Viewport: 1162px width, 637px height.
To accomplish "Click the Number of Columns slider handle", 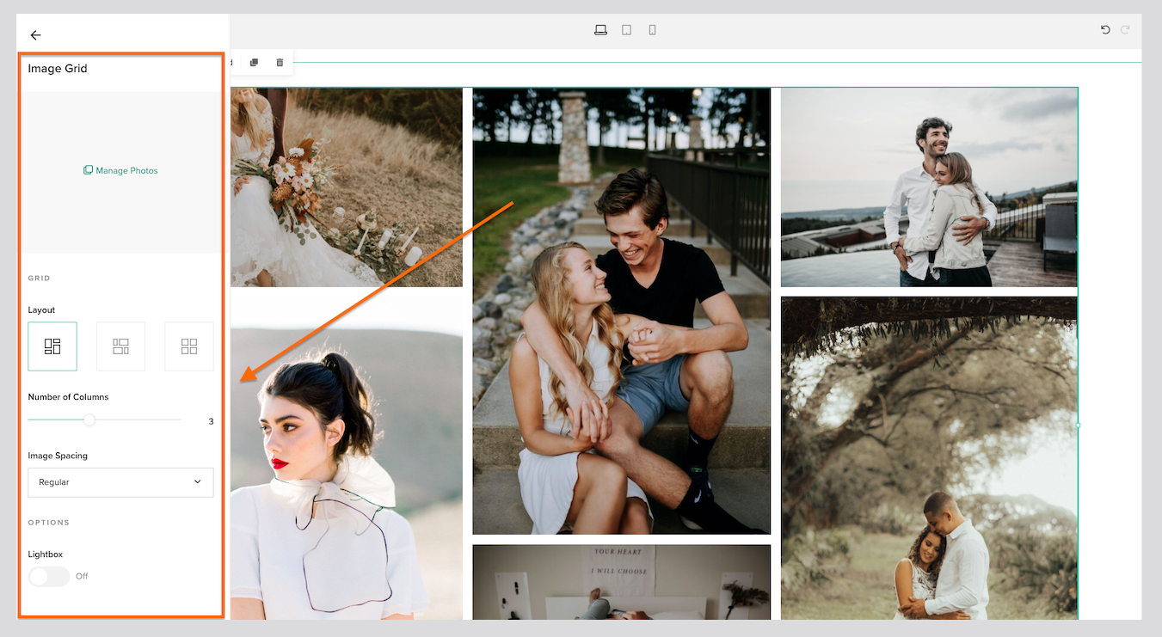I will (89, 420).
